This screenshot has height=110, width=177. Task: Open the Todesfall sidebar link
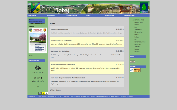(x=137, y=47)
